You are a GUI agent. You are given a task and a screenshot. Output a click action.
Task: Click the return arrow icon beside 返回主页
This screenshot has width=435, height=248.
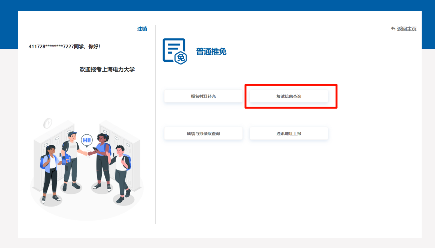(393, 29)
